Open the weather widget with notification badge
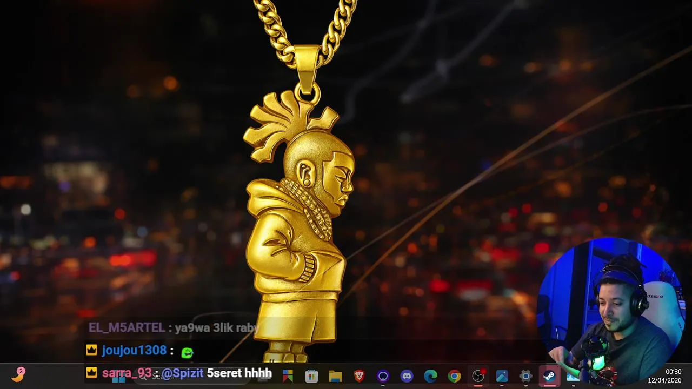The image size is (692, 389). (18, 374)
